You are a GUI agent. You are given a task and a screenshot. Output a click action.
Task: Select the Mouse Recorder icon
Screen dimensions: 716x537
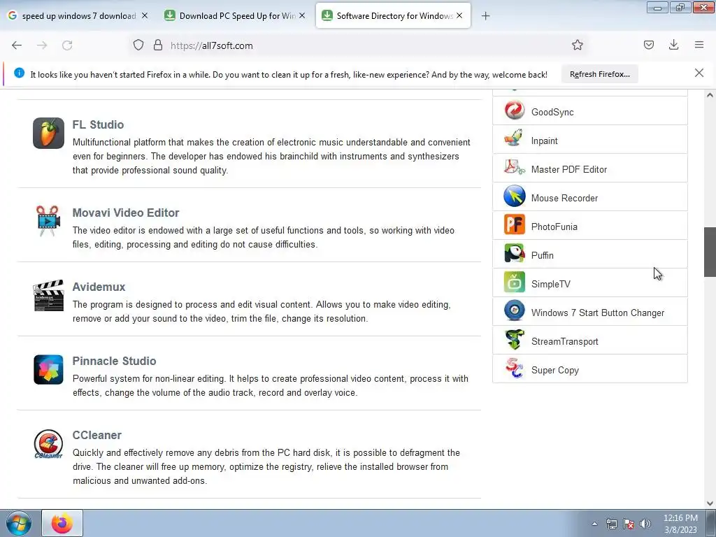click(515, 196)
